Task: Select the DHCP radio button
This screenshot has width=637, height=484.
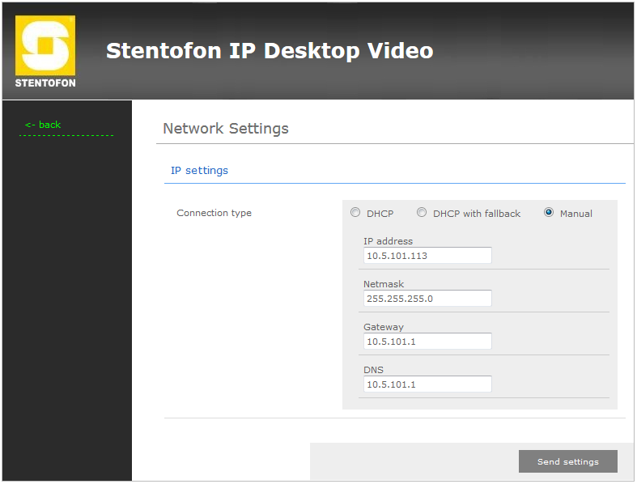Action: [x=355, y=213]
